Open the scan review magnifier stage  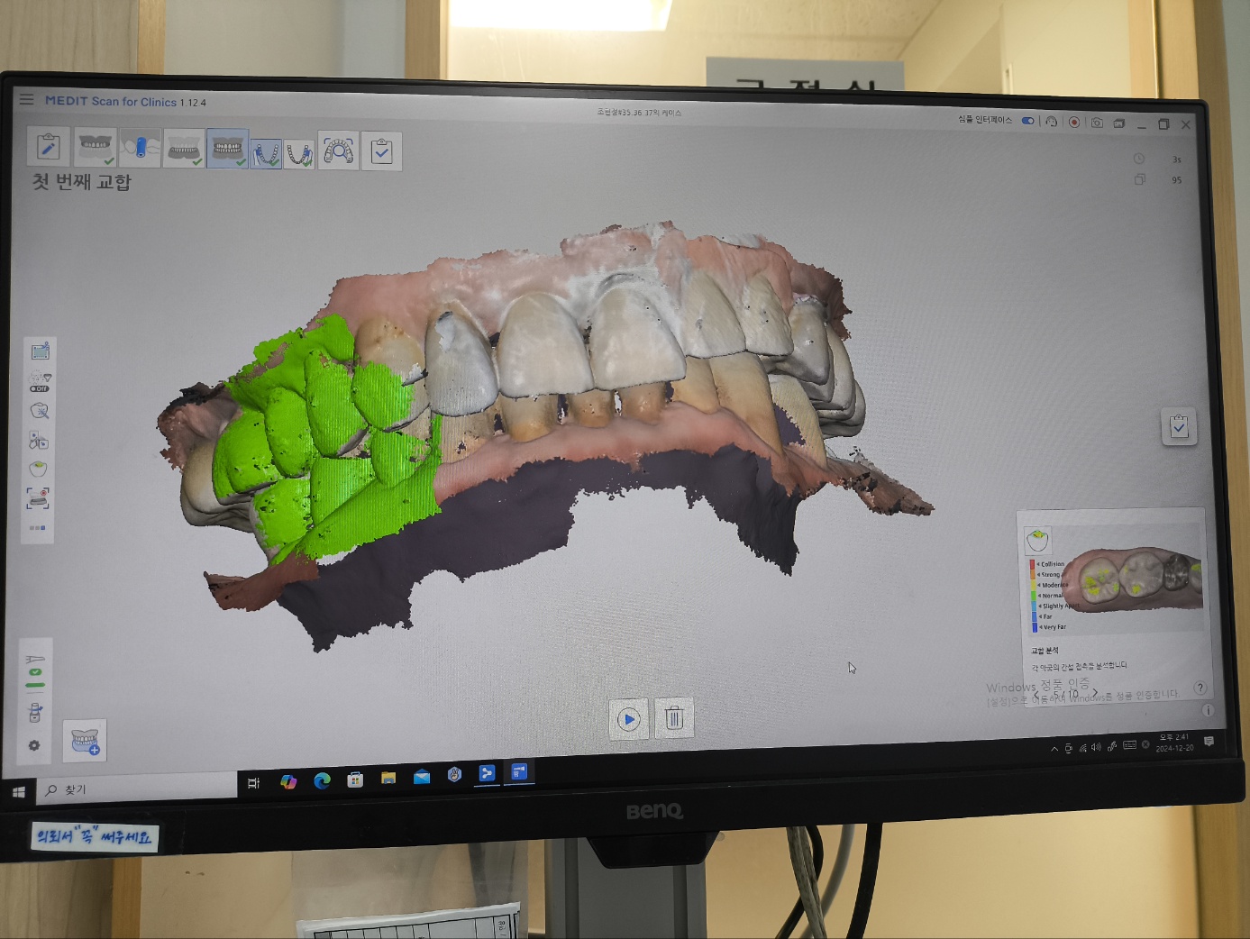pos(338,151)
